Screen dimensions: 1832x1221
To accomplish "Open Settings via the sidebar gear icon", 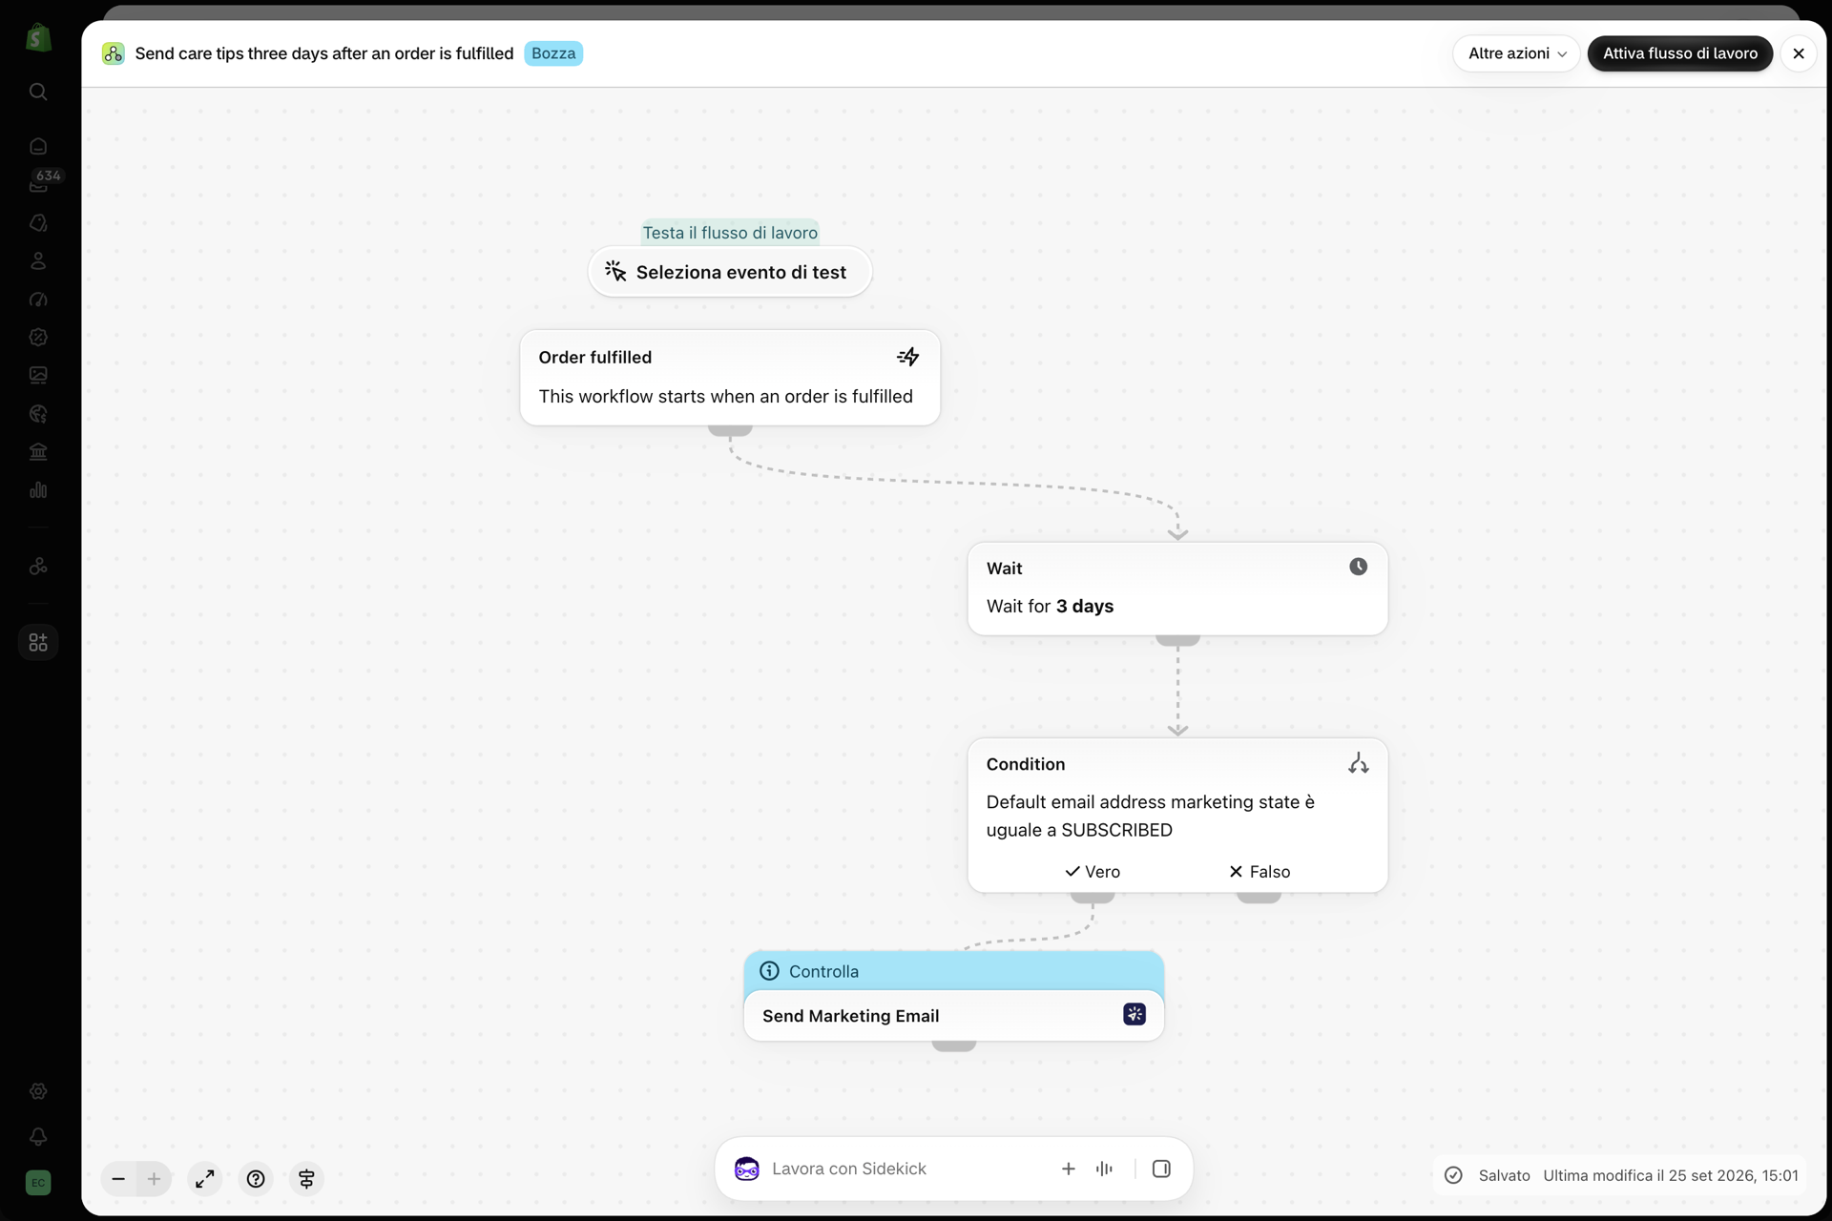I will [x=38, y=1090].
